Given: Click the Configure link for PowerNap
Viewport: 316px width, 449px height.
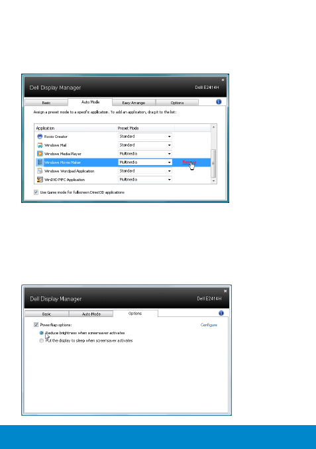Looking at the screenshot, I should point(209,325).
